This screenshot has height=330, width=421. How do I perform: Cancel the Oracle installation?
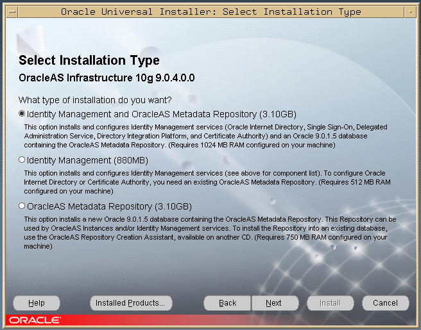pyautogui.click(x=386, y=303)
